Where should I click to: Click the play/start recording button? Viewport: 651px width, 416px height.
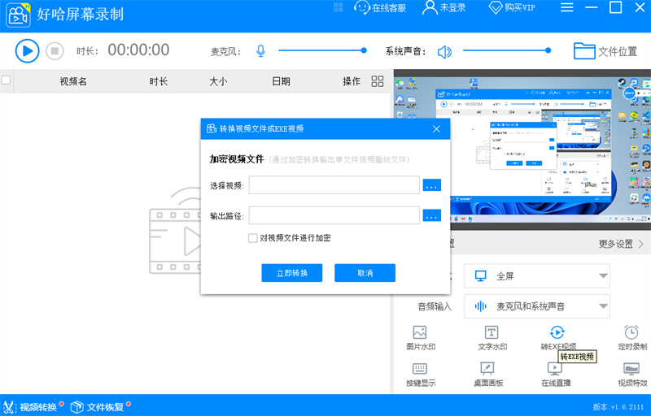[x=27, y=51]
